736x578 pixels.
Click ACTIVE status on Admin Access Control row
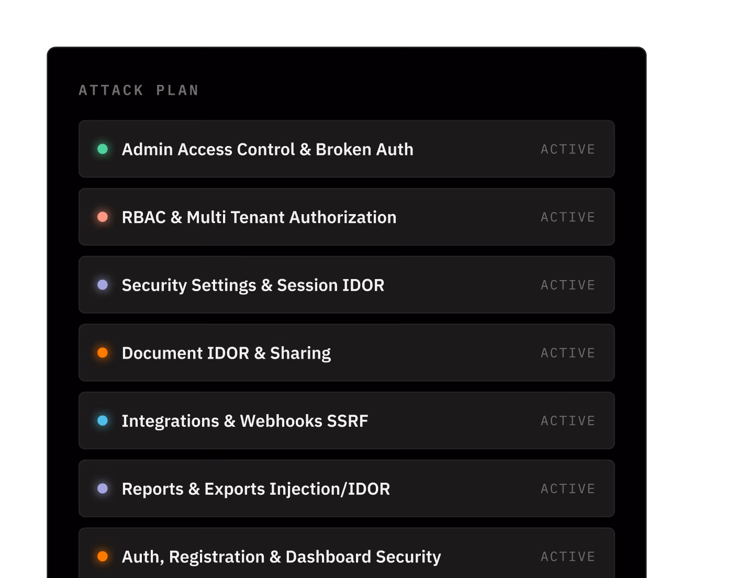coord(568,149)
